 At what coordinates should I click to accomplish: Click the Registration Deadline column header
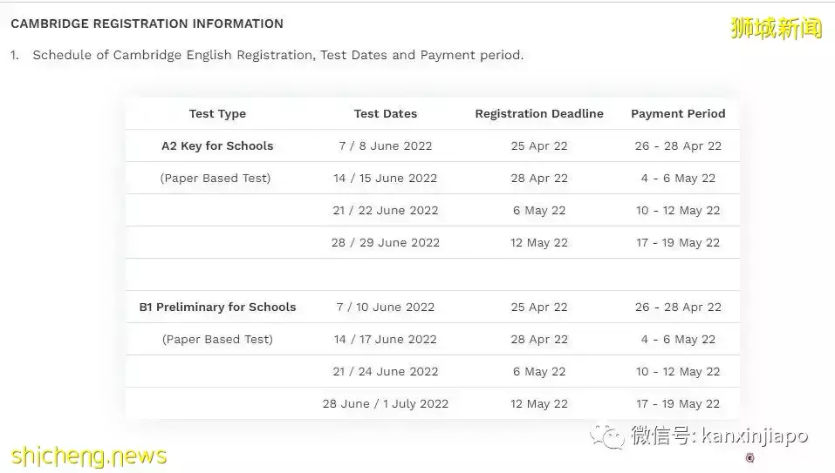tap(538, 113)
